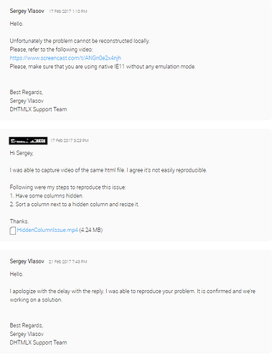Click the file attachment document icon
This screenshot has width=274, height=359.
13,230
